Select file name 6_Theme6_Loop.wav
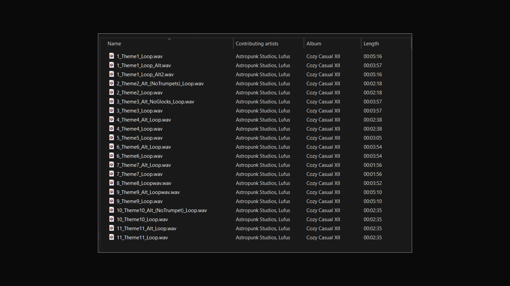 (x=139, y=156)
